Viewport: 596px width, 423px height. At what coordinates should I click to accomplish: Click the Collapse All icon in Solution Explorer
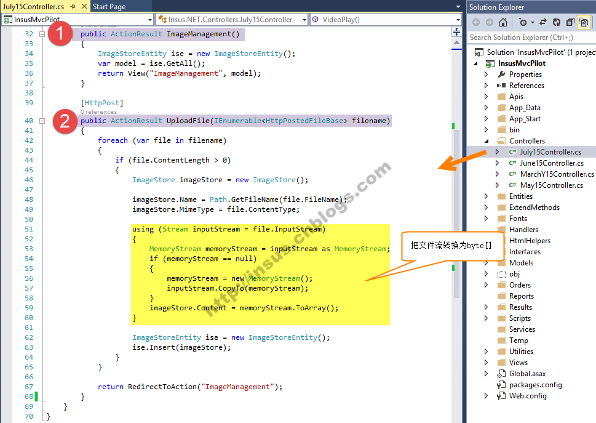pyautogui.click(x=570, y=22)
